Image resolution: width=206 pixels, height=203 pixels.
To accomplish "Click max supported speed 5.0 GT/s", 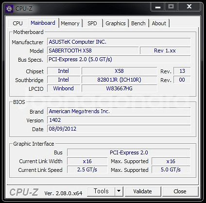I will tap(171, 169).
